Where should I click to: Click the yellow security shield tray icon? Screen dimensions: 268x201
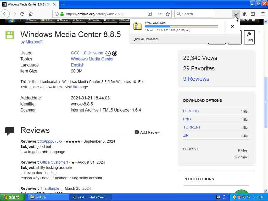[234, 197]
